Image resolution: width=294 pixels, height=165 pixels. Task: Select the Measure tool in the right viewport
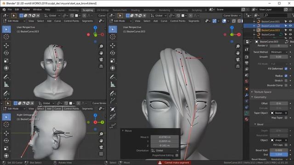click(x=113, y=84)
